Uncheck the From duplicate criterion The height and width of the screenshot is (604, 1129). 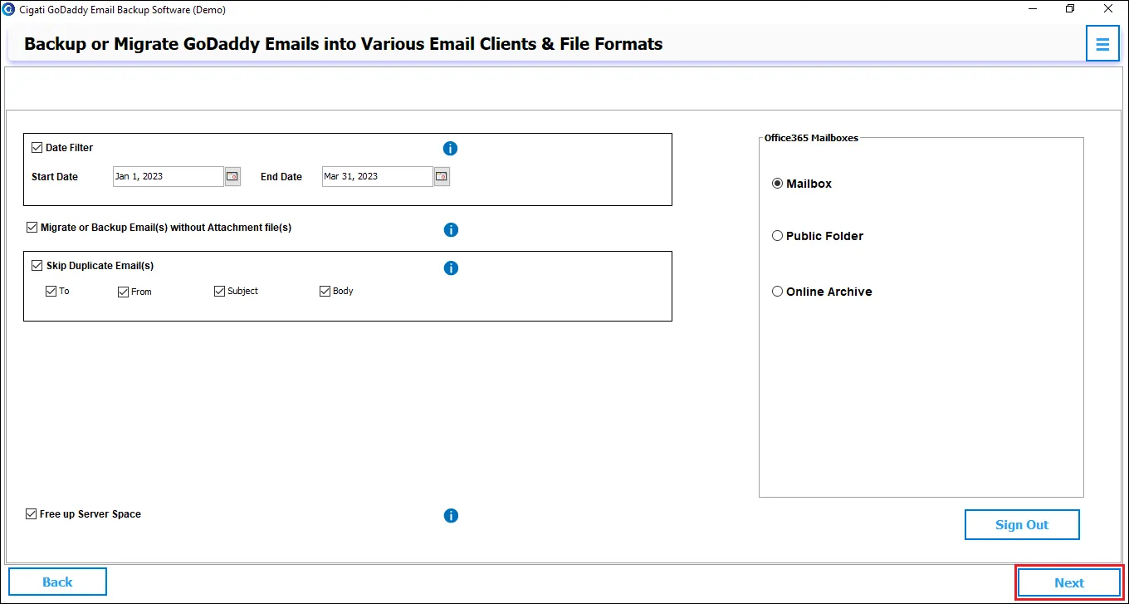coord(123,292)
